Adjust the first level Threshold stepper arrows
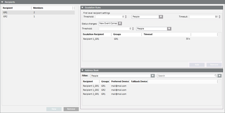The width and height of the screenshot is (225, 113). (x=126, y=17)
